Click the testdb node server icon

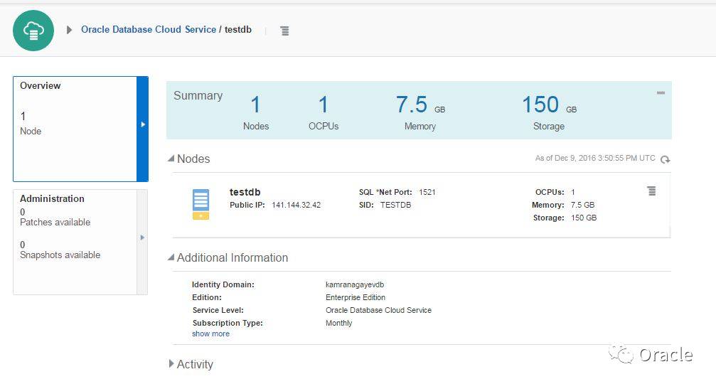click(x=201, y=204)
